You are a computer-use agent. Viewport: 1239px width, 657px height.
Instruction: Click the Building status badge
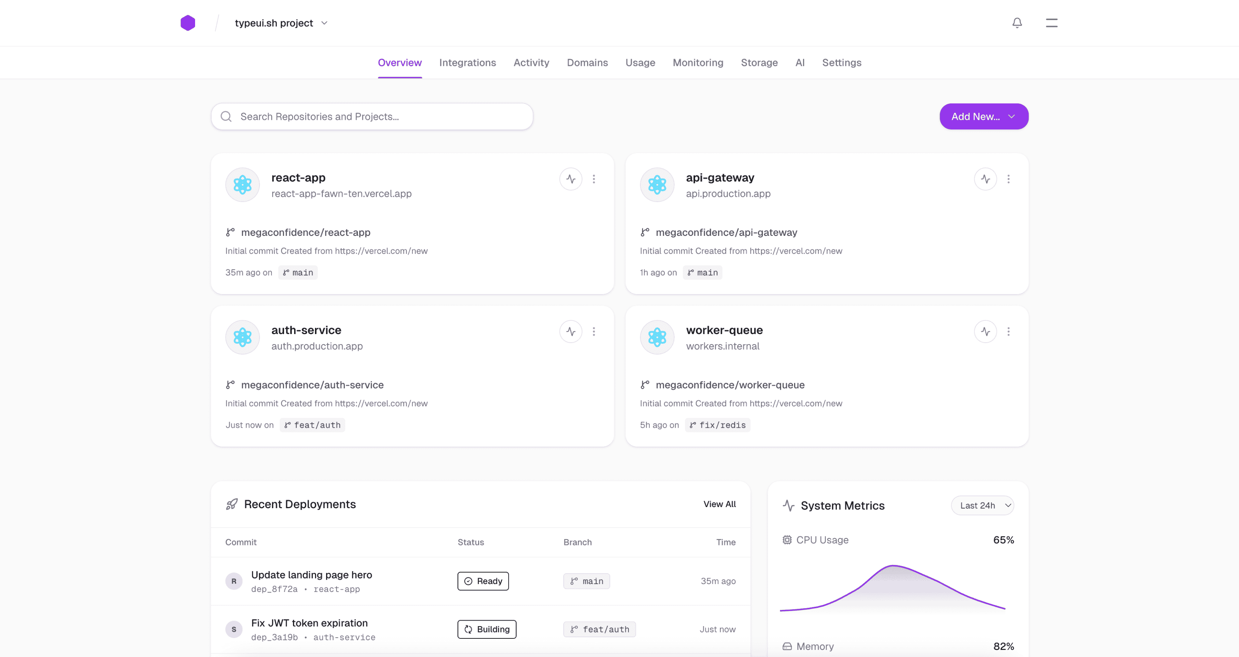[486, 629]
